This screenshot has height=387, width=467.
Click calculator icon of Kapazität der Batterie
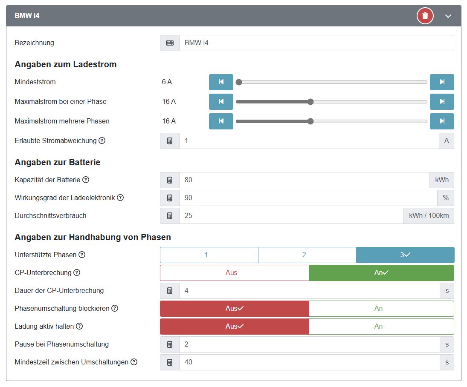170,180
